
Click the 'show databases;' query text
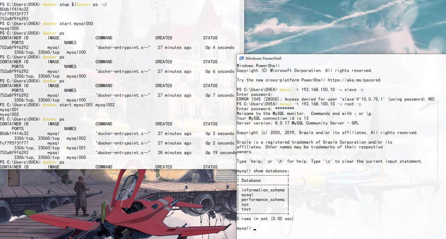pos(271,171)
